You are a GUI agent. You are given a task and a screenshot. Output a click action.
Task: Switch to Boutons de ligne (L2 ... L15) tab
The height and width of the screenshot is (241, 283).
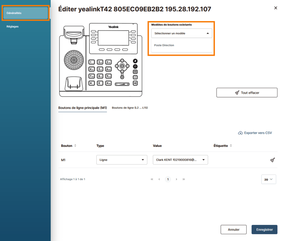pos(130,108)
